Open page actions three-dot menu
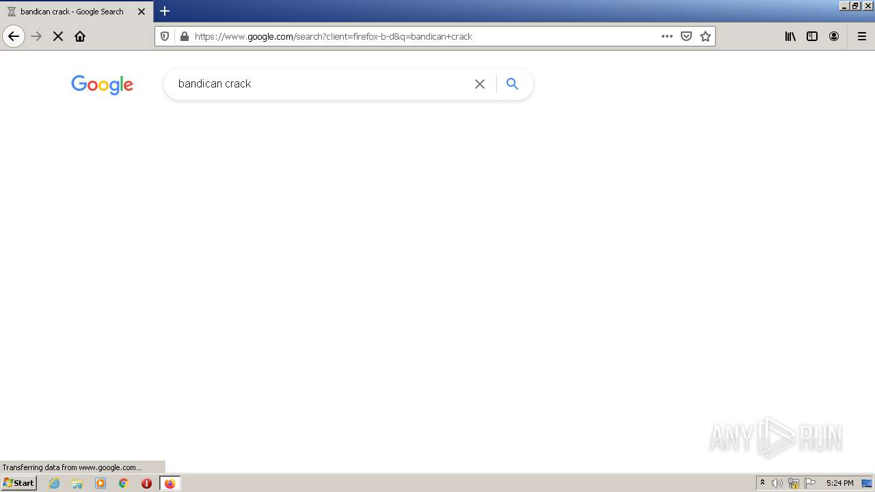875x492 pixels. (667, 36)
